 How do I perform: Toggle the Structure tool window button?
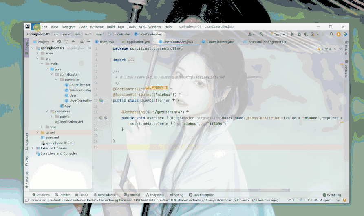(x=26, y=141)
